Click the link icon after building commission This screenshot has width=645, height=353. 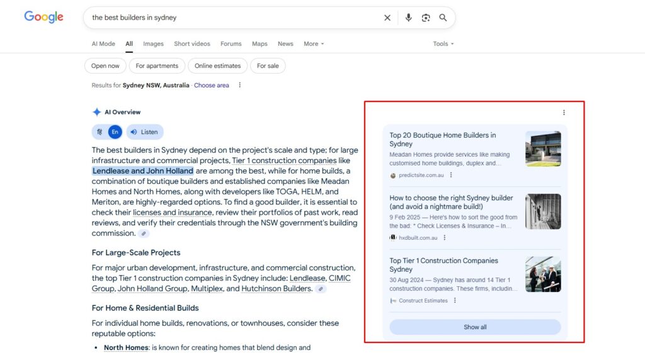[x=144, y=233]
